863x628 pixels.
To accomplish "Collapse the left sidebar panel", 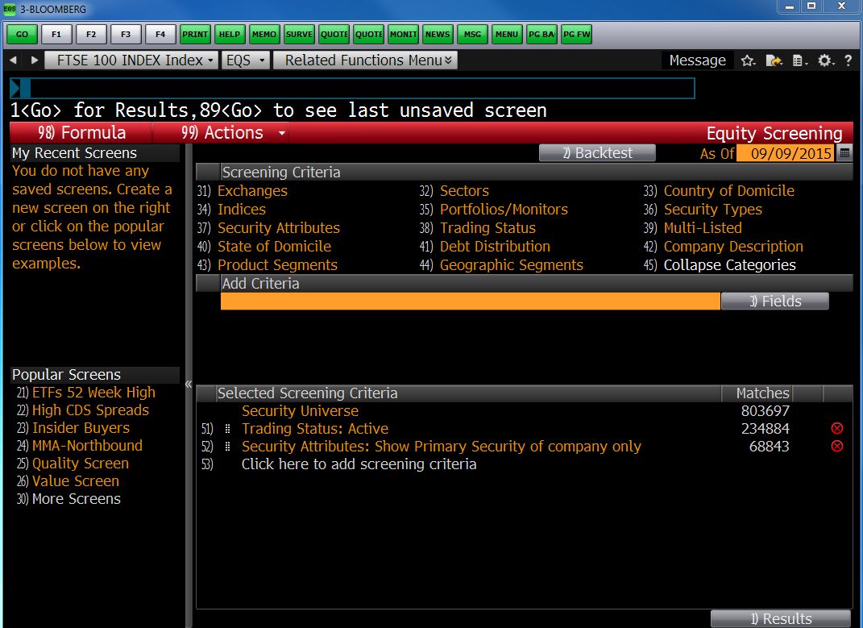I will point(189,384).
